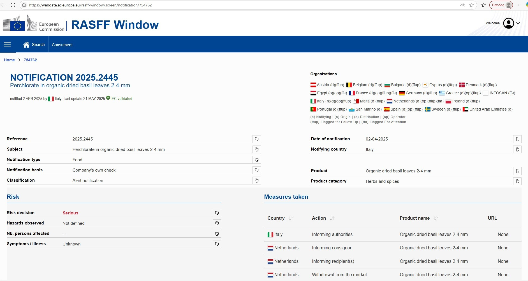Image resolution: width=528 pixels, height=281 pixels.
Task: Copy the Reference value 2025.2445
Action: 256,139
